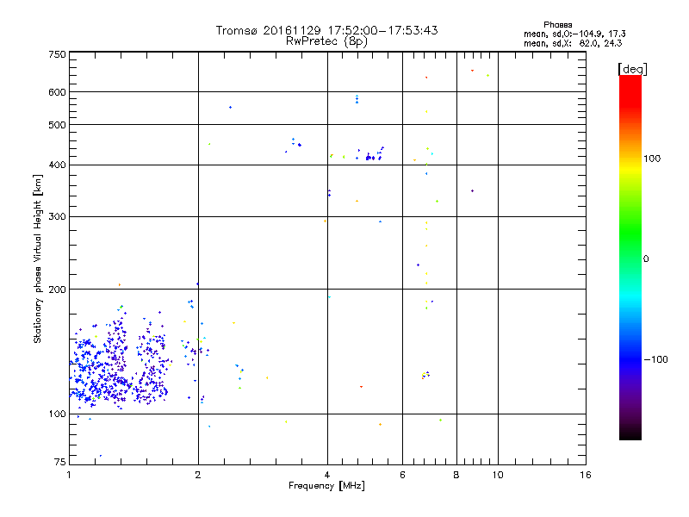
Task: Click the x-axis tick label '8'
Action: point(456,475)
